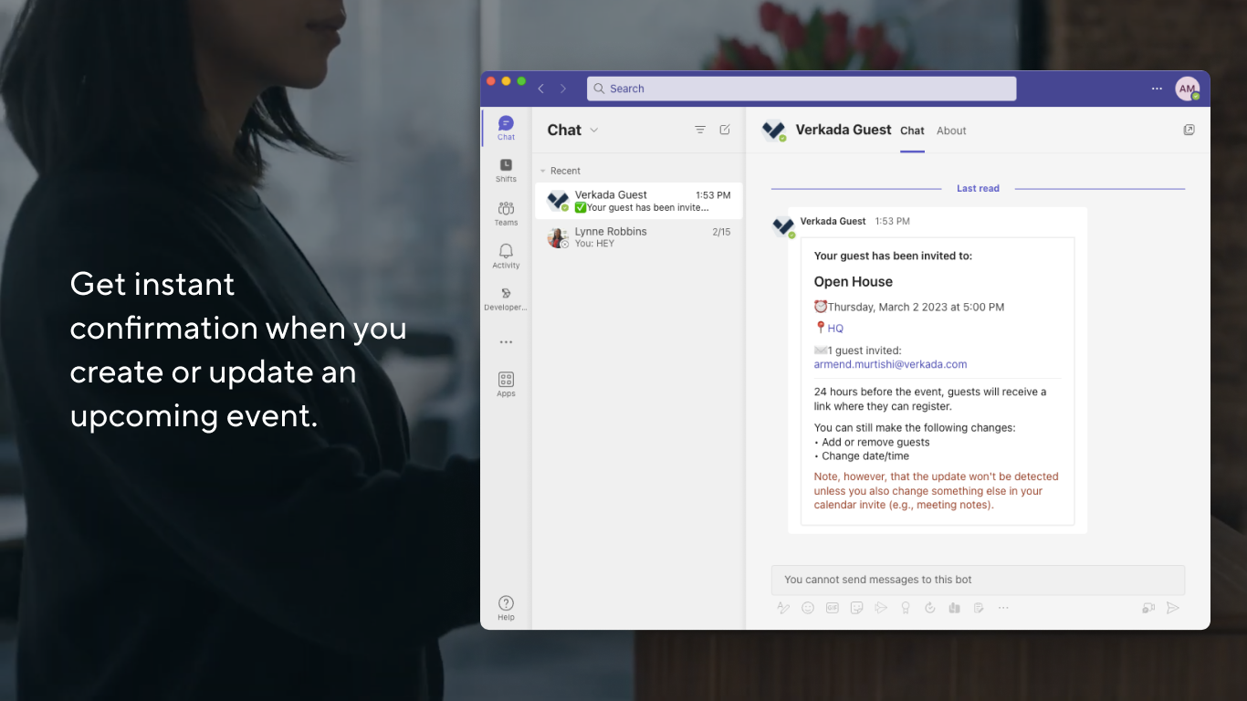Send the message
This screenshot has height=701, width=1247.
(x=1173, y=608)
